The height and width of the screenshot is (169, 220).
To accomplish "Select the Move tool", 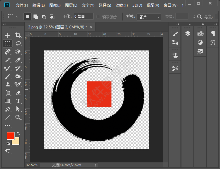I will (x=8, y=35).
